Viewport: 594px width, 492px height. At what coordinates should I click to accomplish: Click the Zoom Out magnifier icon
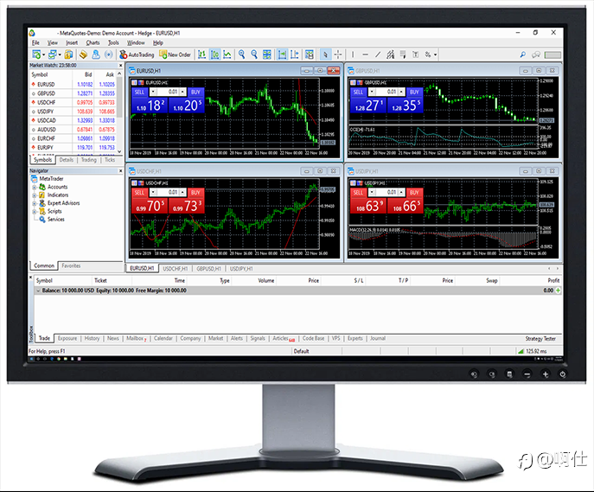point(254,54)
